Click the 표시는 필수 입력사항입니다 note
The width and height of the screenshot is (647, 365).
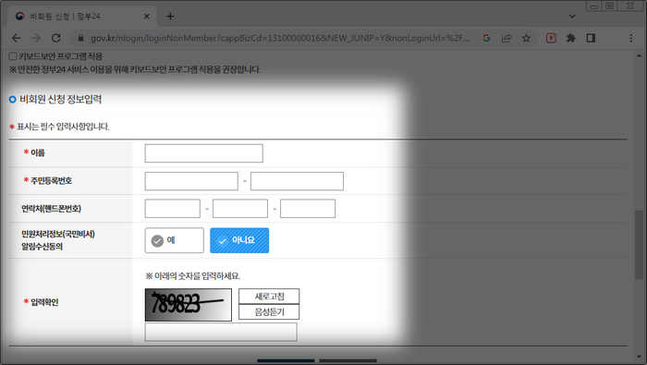click(x=63, y=127)
